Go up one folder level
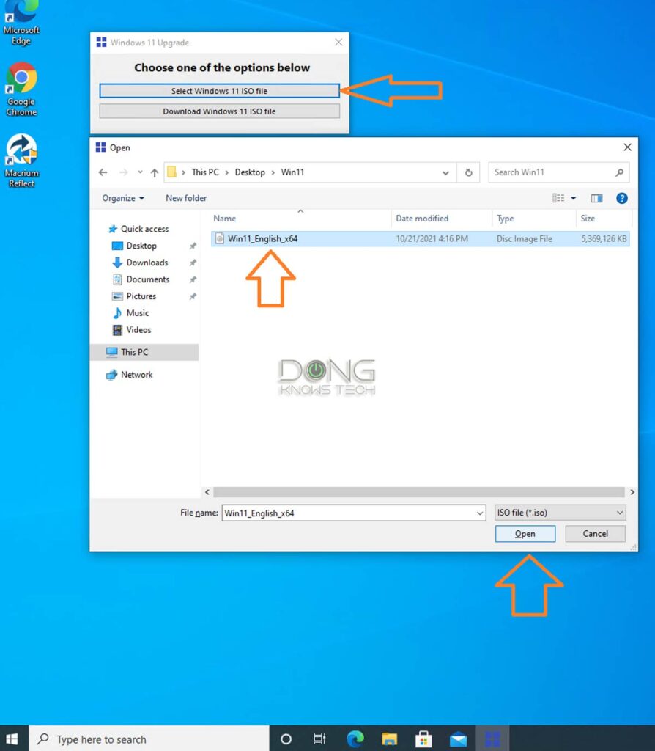 [154, 172]
